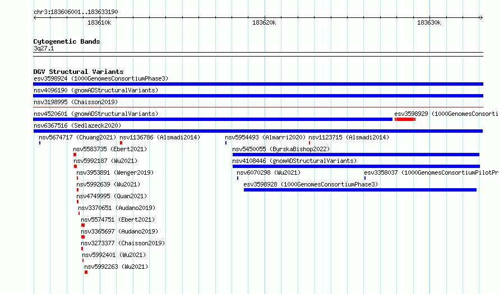Click the chr3:183606001..183633190 range label
This screenshot has height=294, width=499.
(x=76, y=12)
